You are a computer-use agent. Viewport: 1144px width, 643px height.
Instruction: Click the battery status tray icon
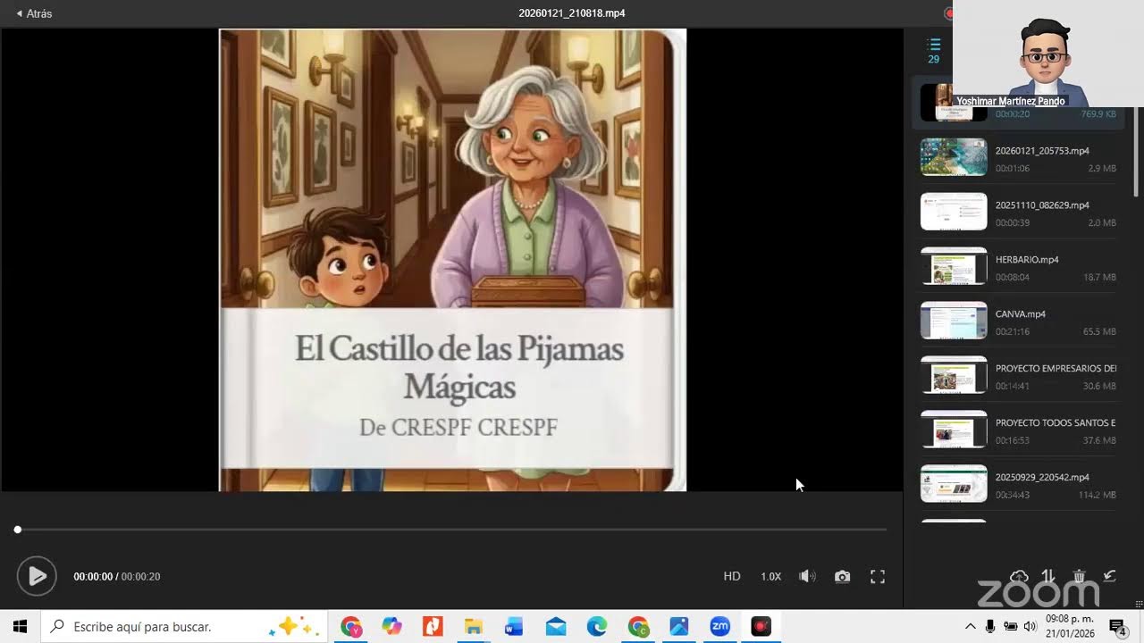1010,627
